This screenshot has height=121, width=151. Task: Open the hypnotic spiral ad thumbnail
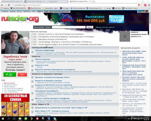pyautogui.click(x=125, y=36)
